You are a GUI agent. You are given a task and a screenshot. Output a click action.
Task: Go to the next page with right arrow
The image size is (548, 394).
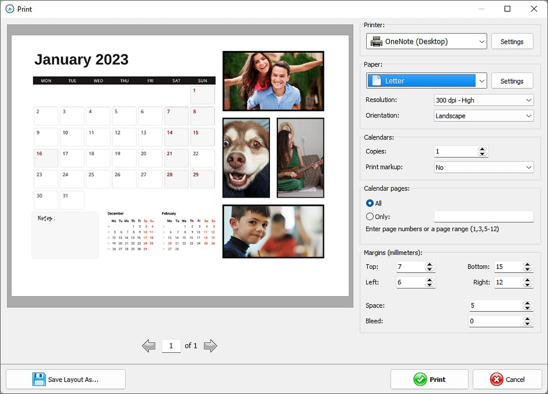click(x=210, y=346)
